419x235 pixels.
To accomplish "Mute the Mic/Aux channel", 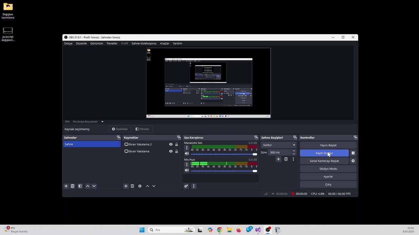I will [x=187, y=170].
